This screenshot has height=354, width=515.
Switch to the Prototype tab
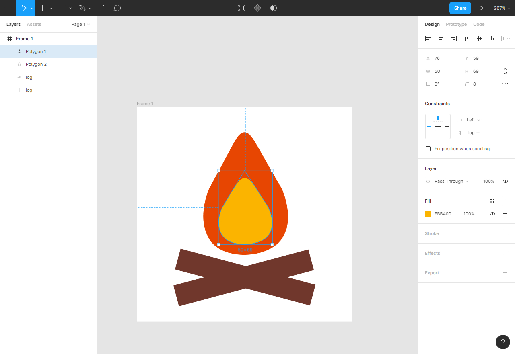coord(456,24)
